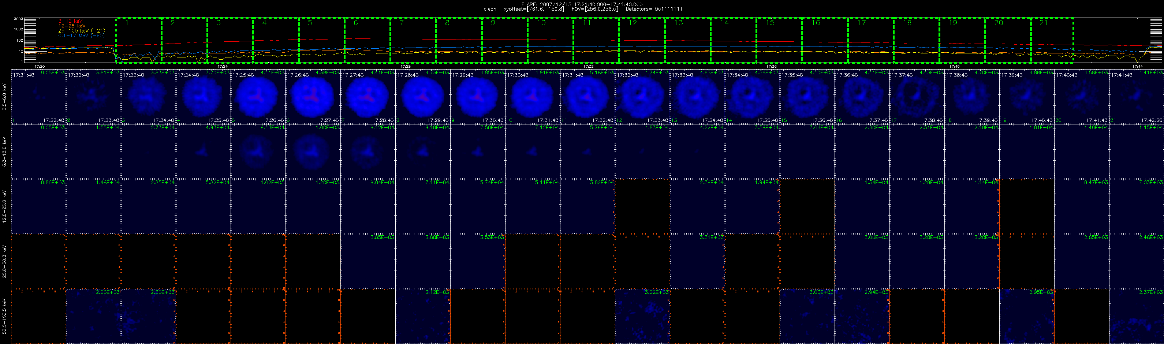Click the 3.68E+03 peak value in 25.0-50.0 keV row
The image size is (1164, 344).
[438, 237]
